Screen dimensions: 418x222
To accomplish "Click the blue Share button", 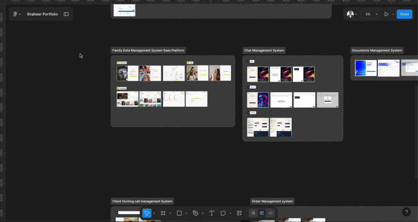I will coord(404,14).
